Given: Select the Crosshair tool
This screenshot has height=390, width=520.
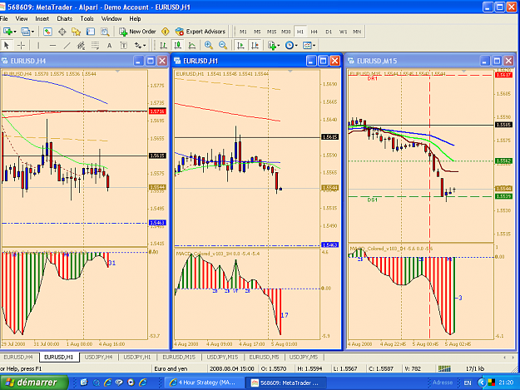Looking at the screenshot, I should click(21, 45).
